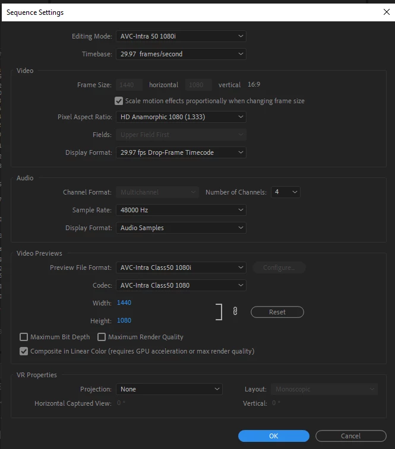The width and height of the screenshot is (395, 449).
Task: Open the VR Projection dropdown
Action: (x=169, y=390)
